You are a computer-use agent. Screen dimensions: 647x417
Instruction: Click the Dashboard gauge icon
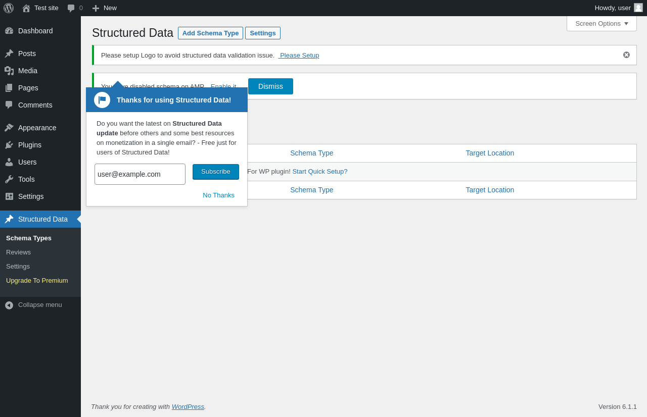point(9,31)
